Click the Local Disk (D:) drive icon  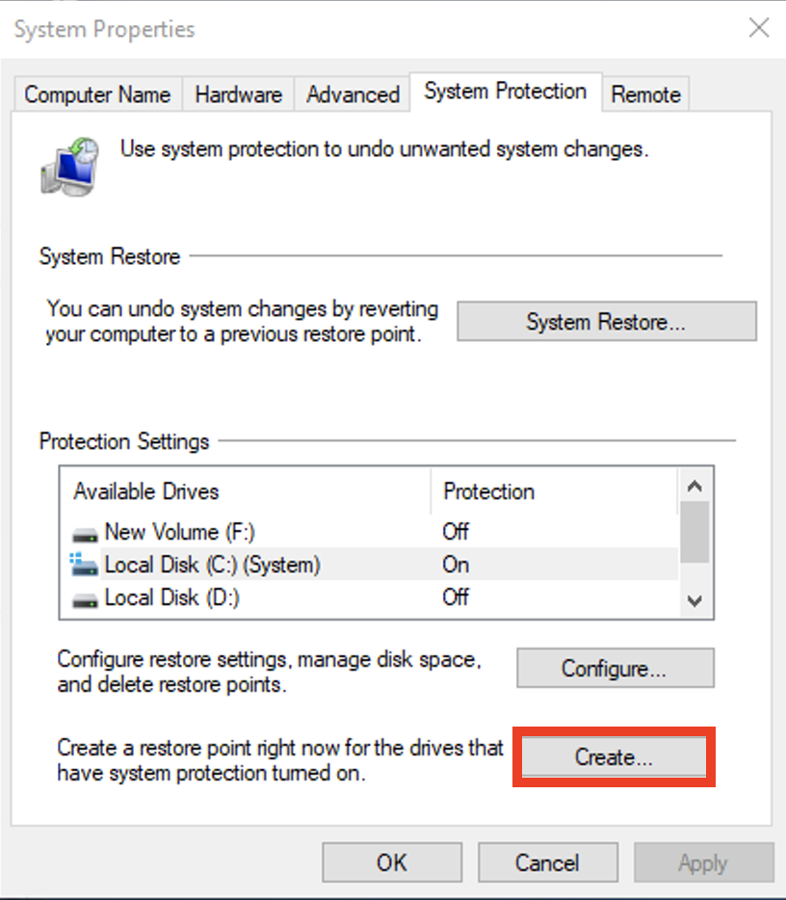[86, 598]
